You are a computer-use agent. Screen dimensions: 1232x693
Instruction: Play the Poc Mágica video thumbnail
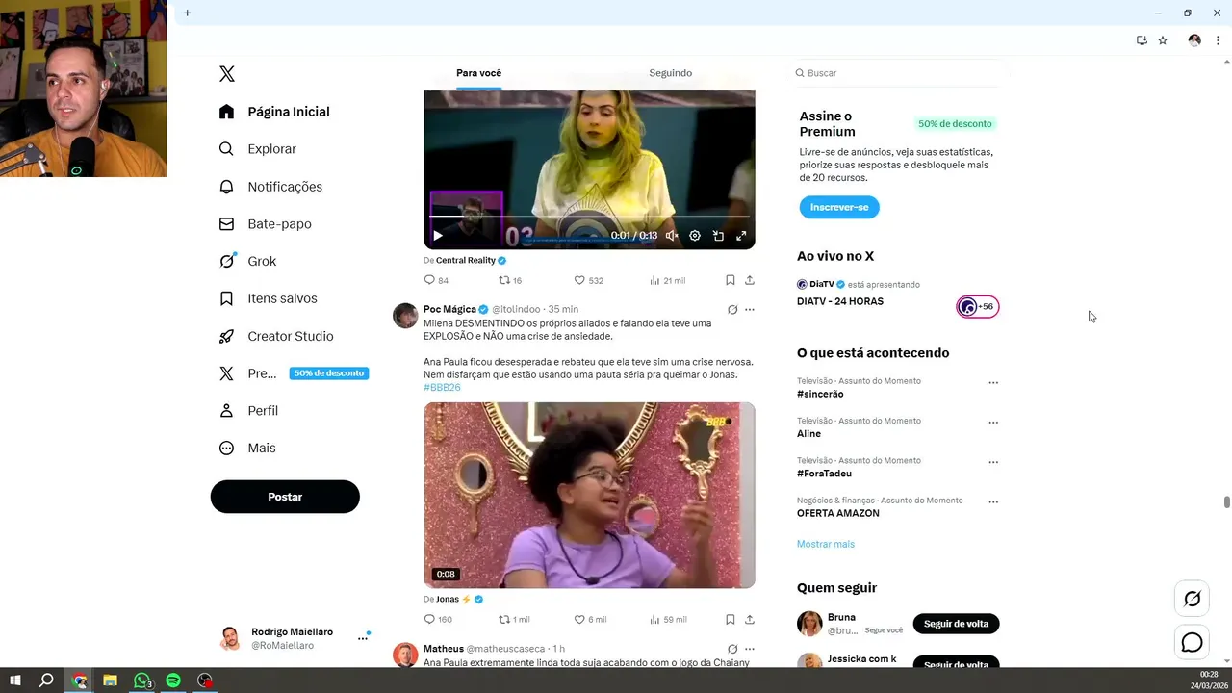tap(589, 495)
